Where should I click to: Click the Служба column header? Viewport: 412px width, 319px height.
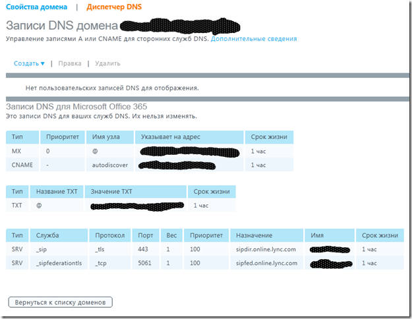pyautogui.click(x=48, y=235)
